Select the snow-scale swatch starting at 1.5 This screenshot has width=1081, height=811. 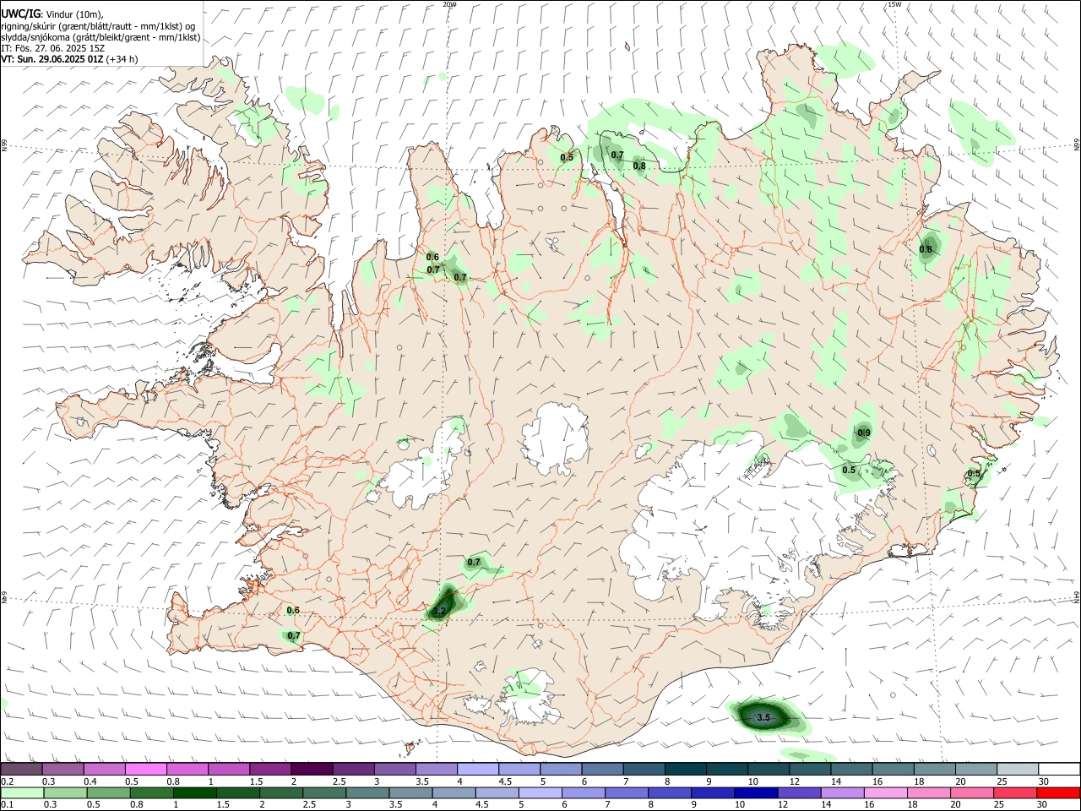[269, 770]
